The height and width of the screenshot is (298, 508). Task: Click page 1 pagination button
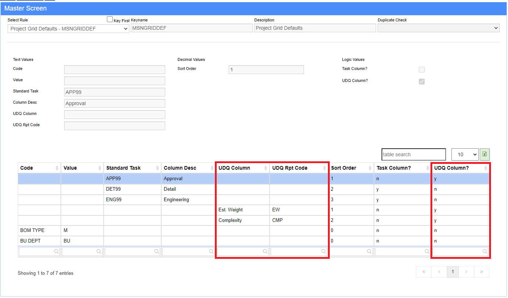(x=453, y=272)
